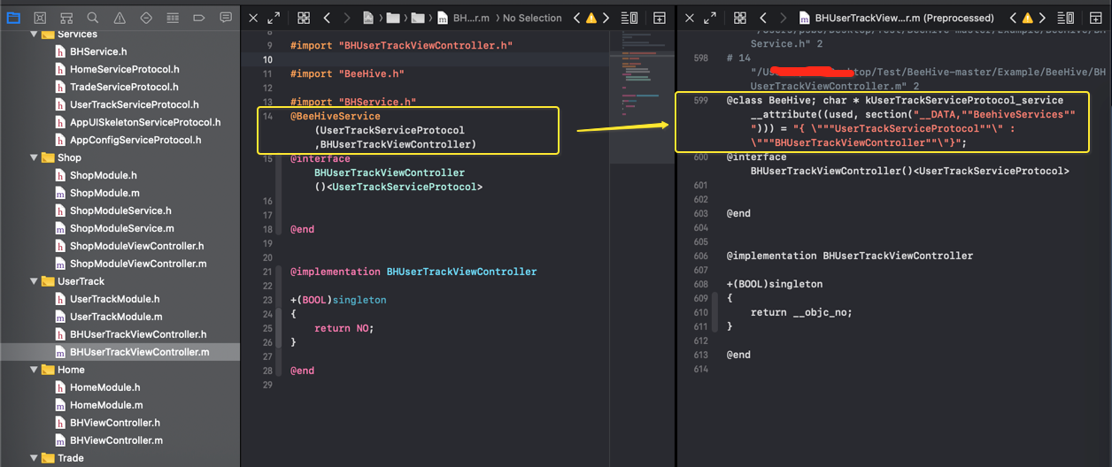Open the Project navigator folder icon
The image size is (1112, 467).
(x=13, y=18)
